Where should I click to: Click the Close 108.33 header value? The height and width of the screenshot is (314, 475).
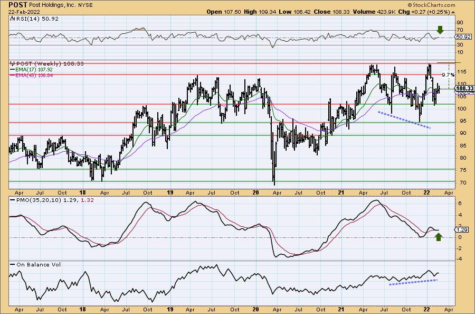(332, 12)
